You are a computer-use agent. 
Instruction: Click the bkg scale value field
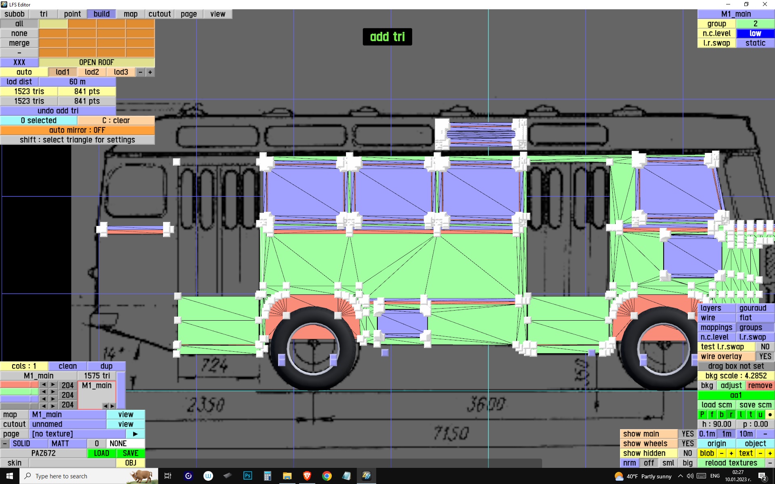(x=735, y=376)
